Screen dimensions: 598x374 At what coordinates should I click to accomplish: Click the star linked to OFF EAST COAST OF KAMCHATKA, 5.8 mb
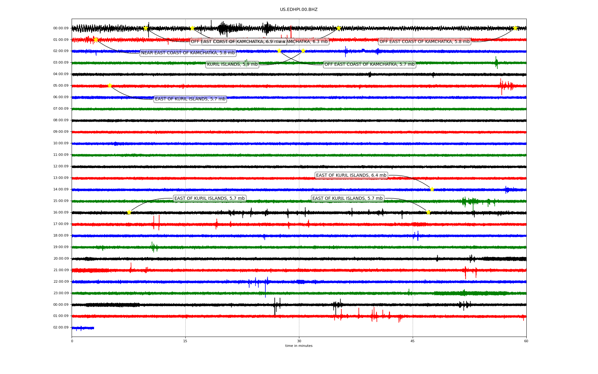(515, 28)
